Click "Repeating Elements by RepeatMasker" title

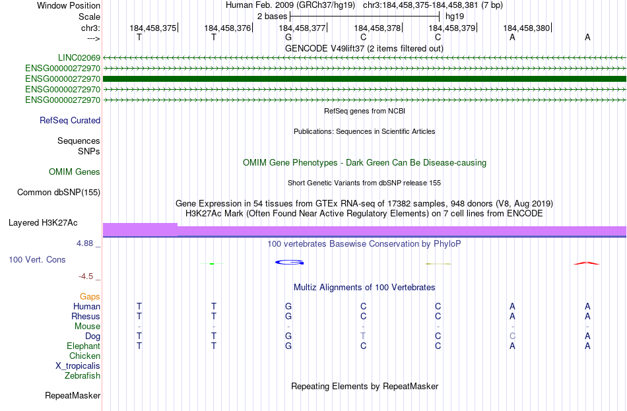point(364,387)
